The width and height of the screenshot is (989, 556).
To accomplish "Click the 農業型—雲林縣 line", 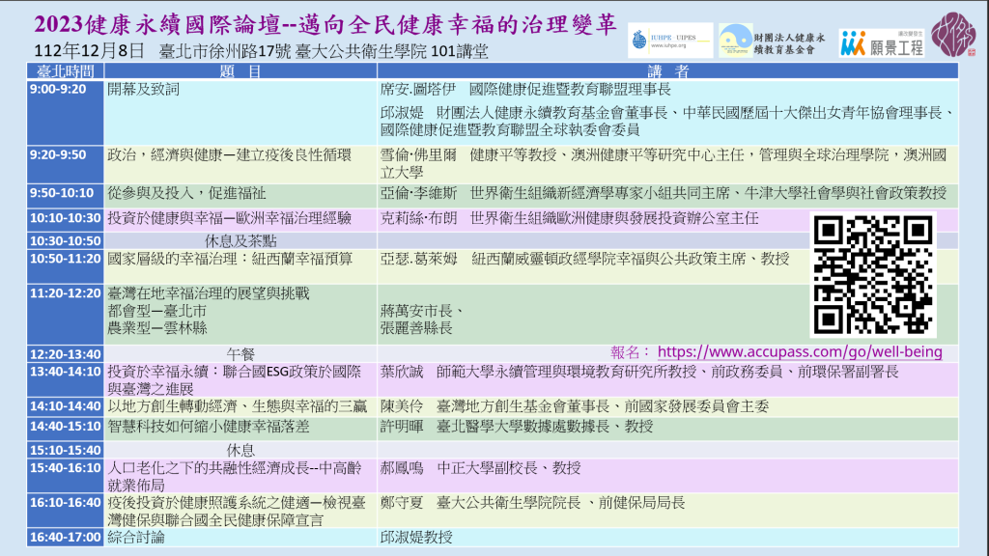I will 157,328.
